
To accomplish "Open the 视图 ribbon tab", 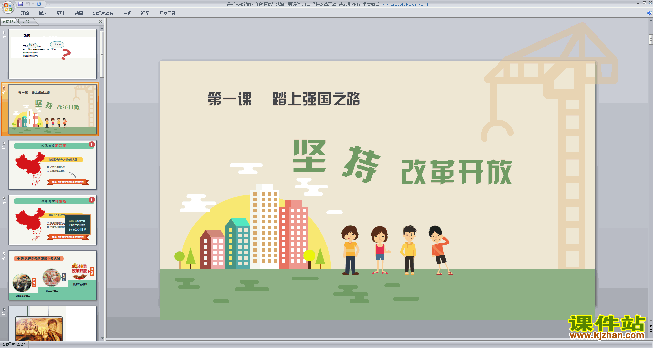I will coord(145,13).
